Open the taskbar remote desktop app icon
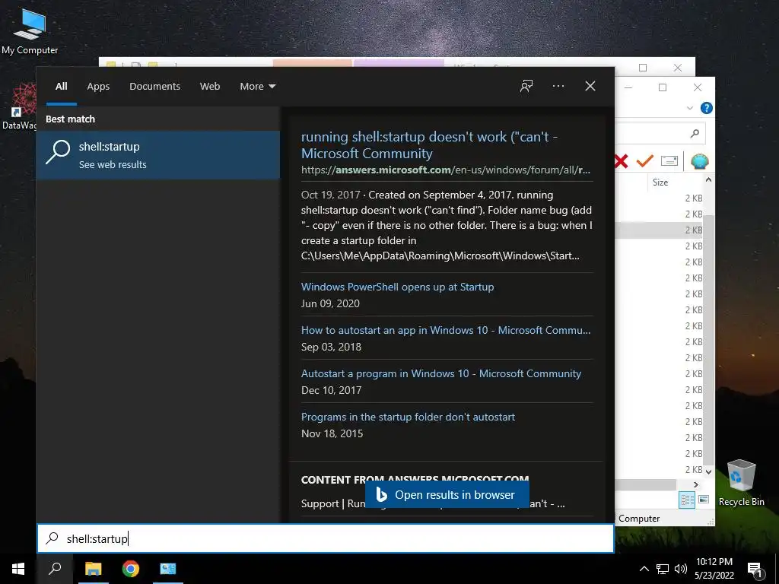The height and width of the screenshot is (584, 779). pos(168,569)
